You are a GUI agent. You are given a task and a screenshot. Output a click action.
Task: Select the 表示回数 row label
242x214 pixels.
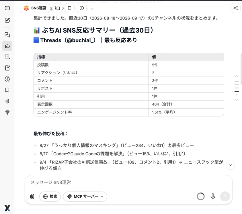[x=45, y=104]
